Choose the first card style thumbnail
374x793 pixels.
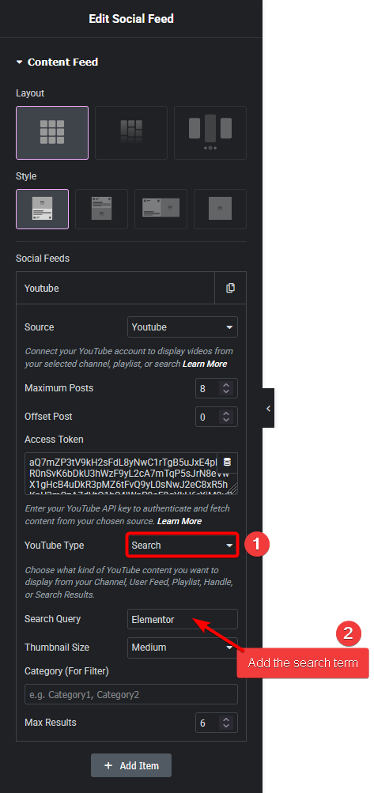point(43,209)
